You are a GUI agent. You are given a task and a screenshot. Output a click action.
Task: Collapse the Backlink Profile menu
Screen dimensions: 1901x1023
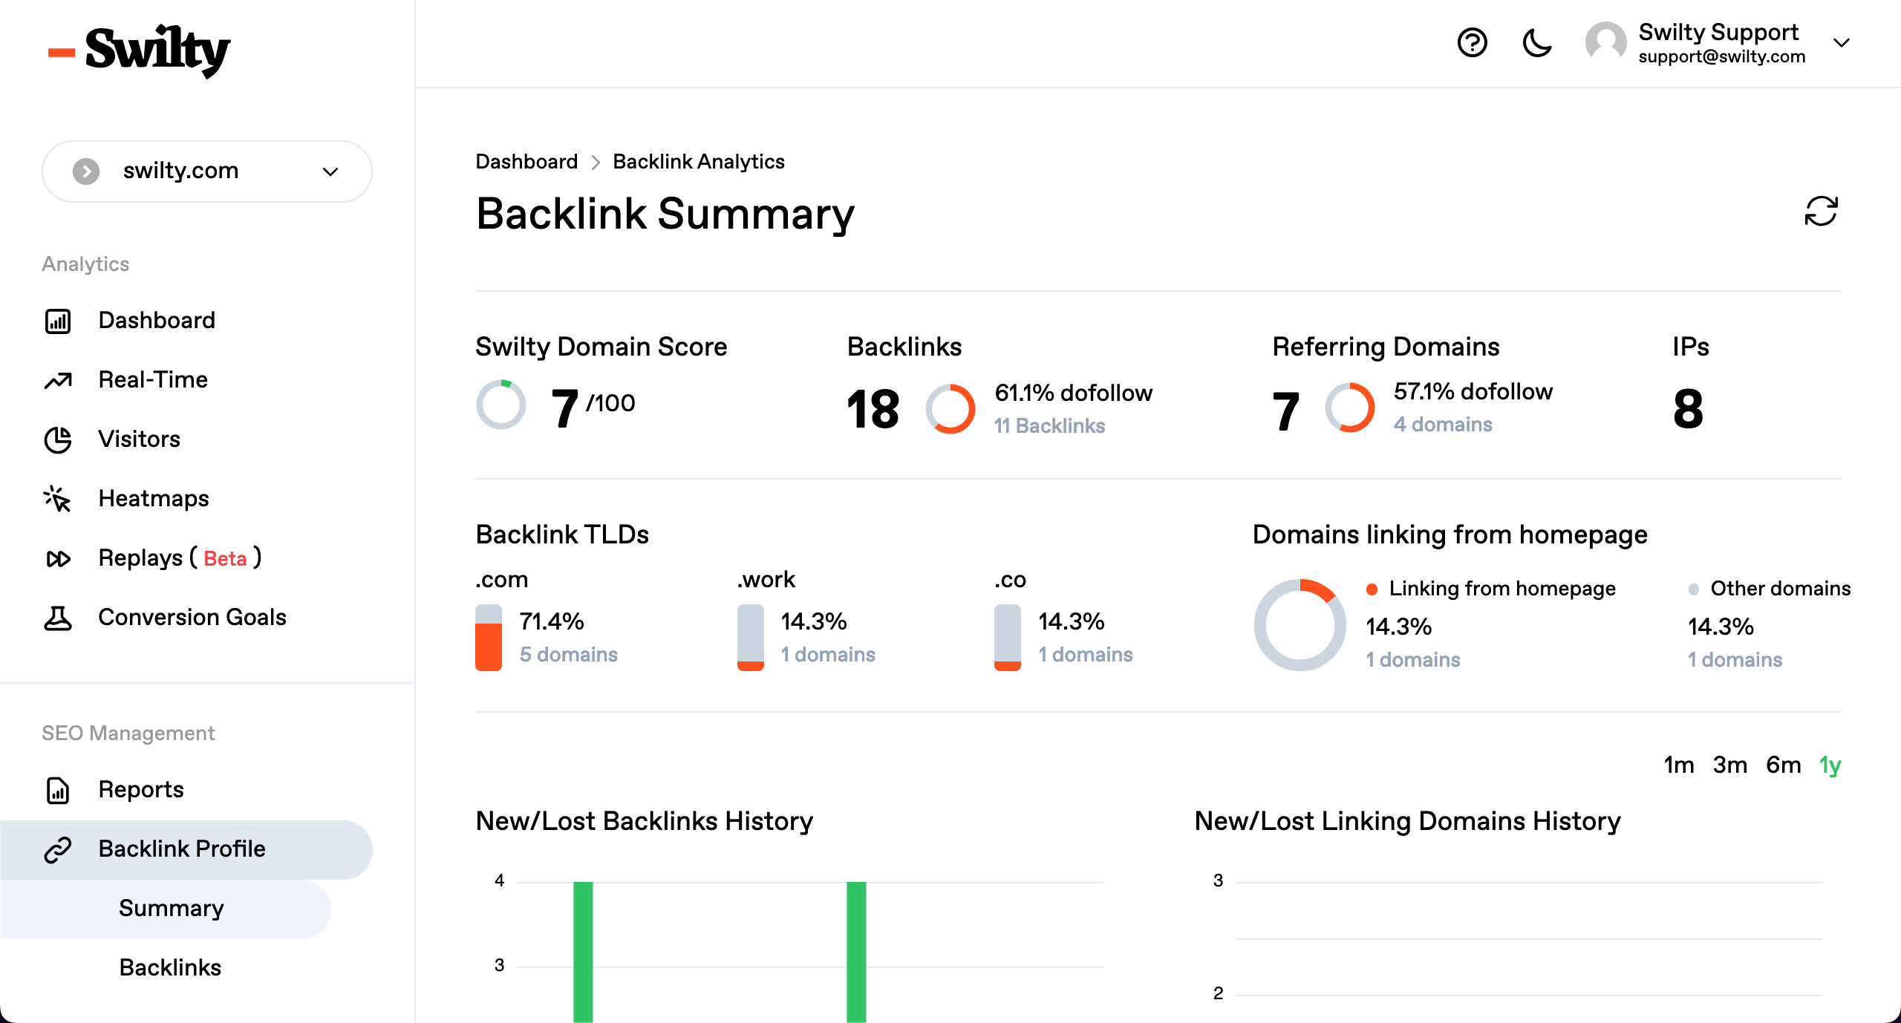pyautogui.click(x=186, y=849)
